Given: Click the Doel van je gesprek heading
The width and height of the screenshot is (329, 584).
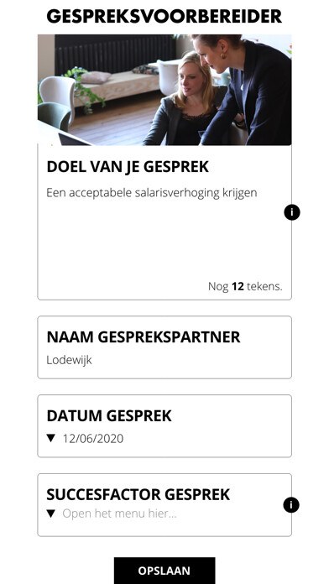Looking at the screenshot, I should pyautogui.click(x=128, y=167).
